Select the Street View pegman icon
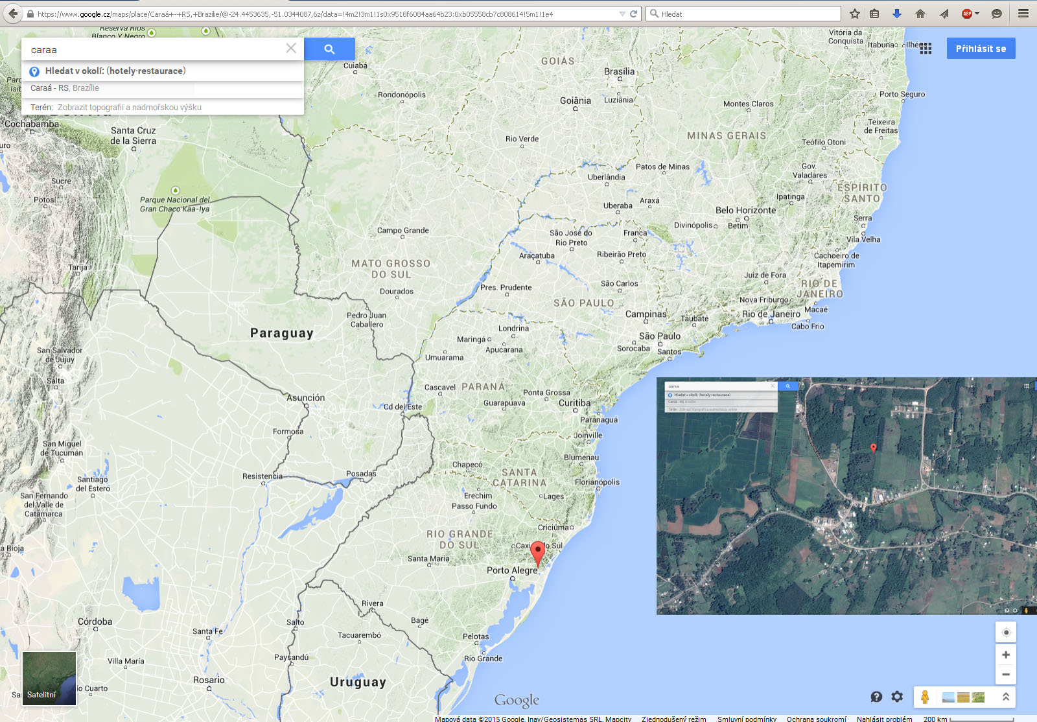Image resolution: width=1037 pixels, height=722 pixels. tap(925, 697)
